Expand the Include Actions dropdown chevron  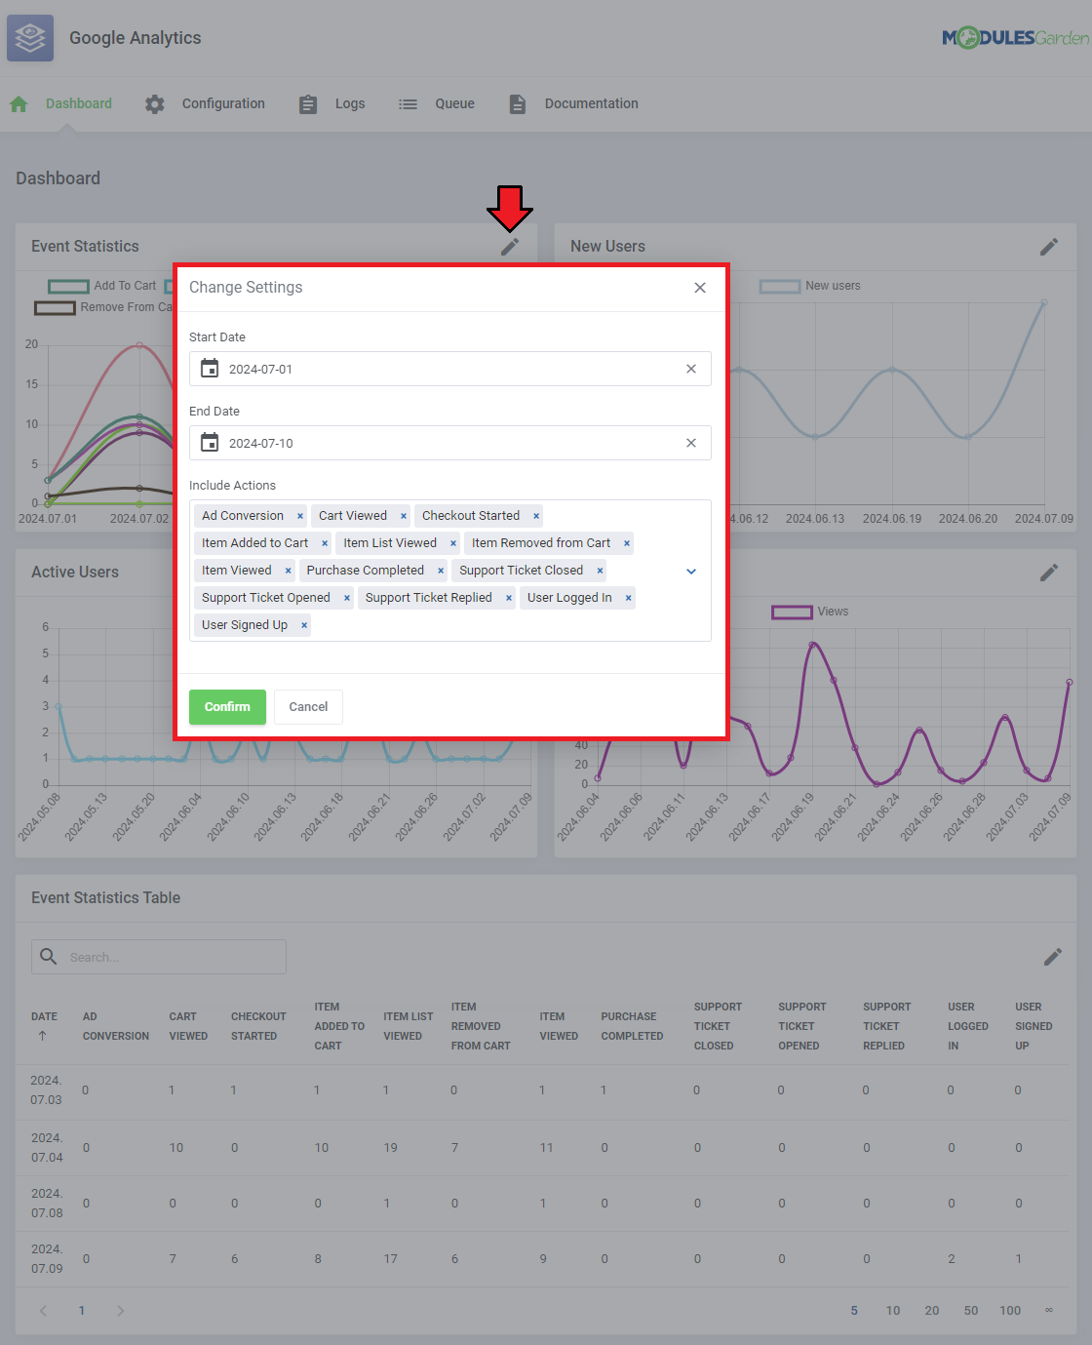(691, 572)
